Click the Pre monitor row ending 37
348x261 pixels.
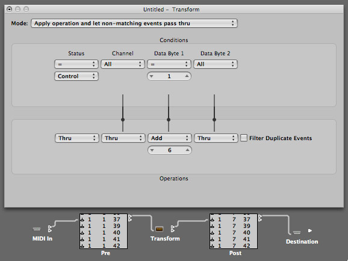coord(104,220)
